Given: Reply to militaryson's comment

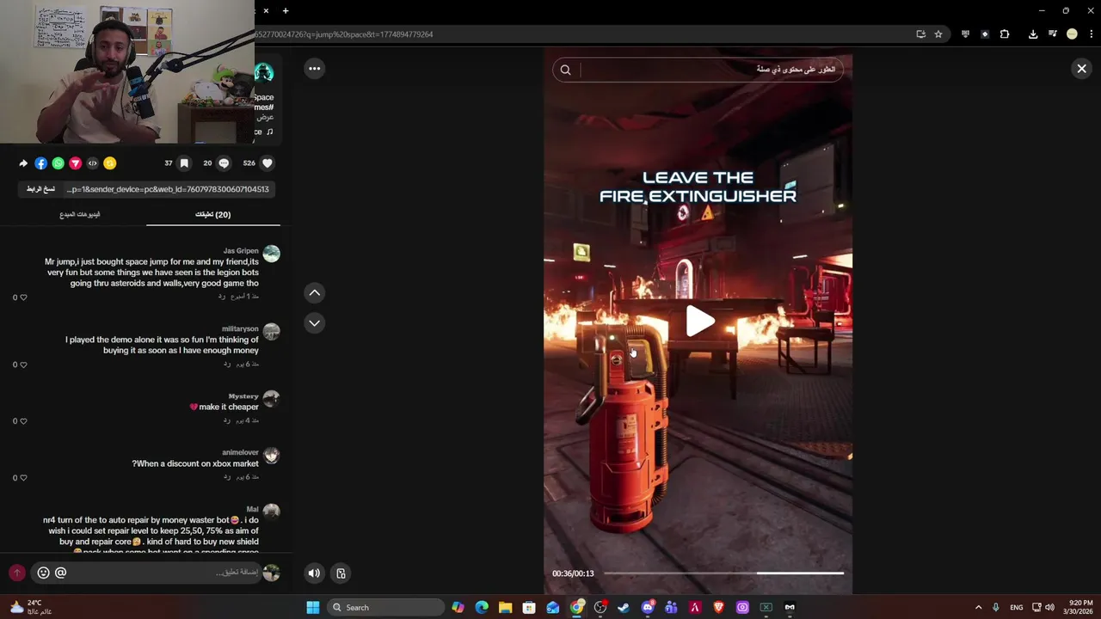Looking at the screenshot, I should pos(227,364).
